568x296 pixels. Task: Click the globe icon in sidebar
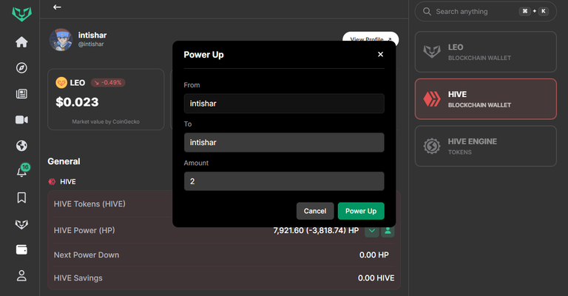(21, 146)
